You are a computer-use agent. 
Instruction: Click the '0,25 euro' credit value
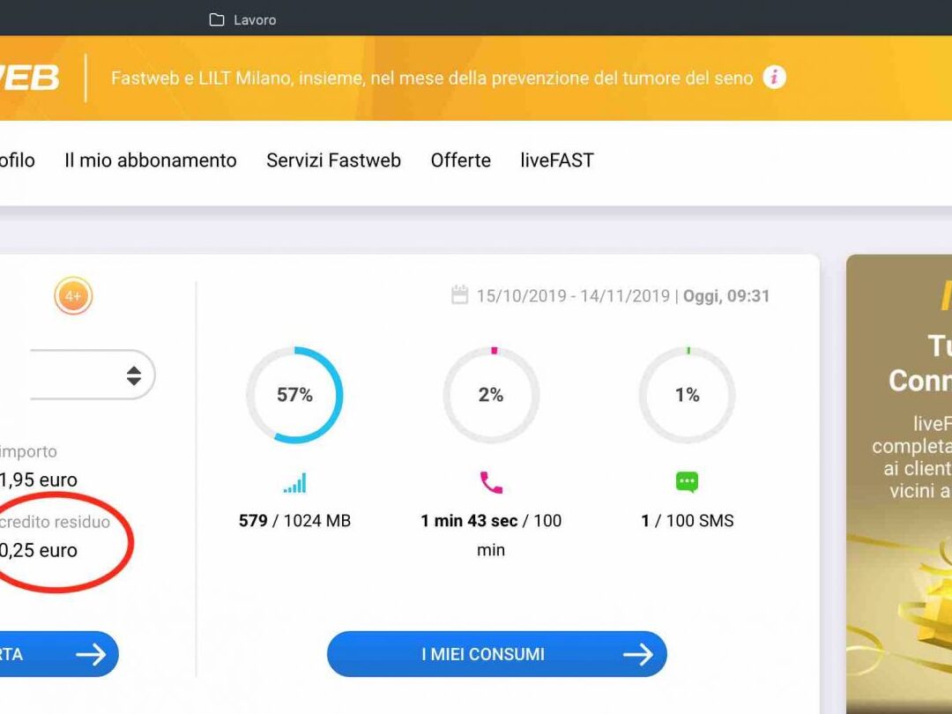(x=38, y=550)
